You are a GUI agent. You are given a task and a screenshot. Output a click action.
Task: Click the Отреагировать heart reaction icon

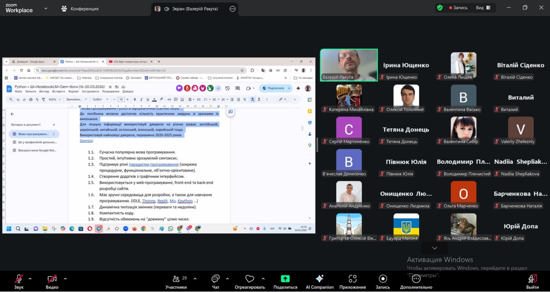(250, 279)
